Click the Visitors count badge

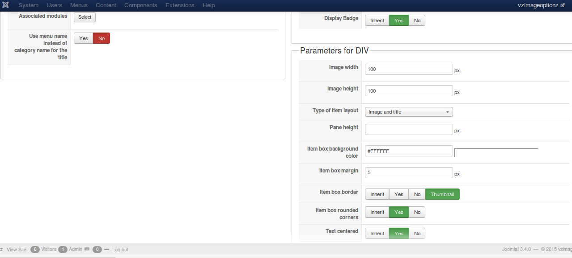coord(35,250)
